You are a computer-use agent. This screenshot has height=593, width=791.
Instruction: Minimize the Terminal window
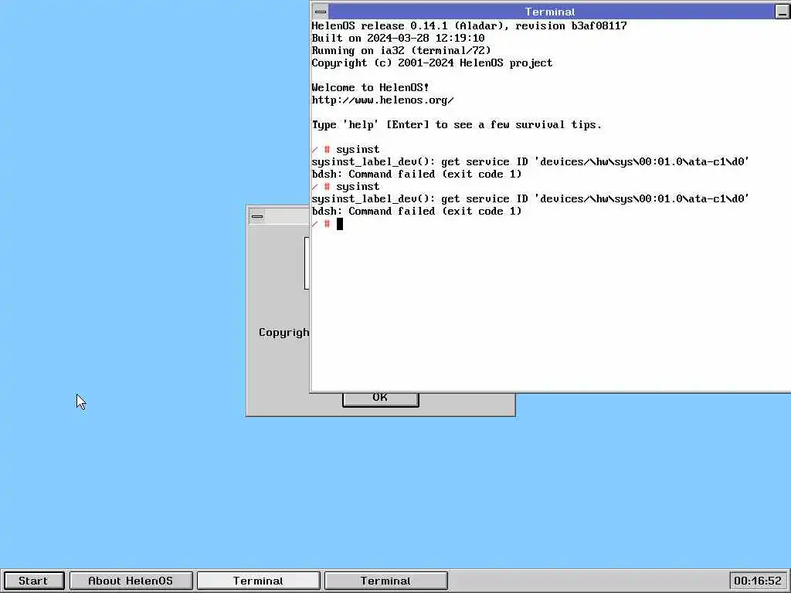[x=782, y=12]
